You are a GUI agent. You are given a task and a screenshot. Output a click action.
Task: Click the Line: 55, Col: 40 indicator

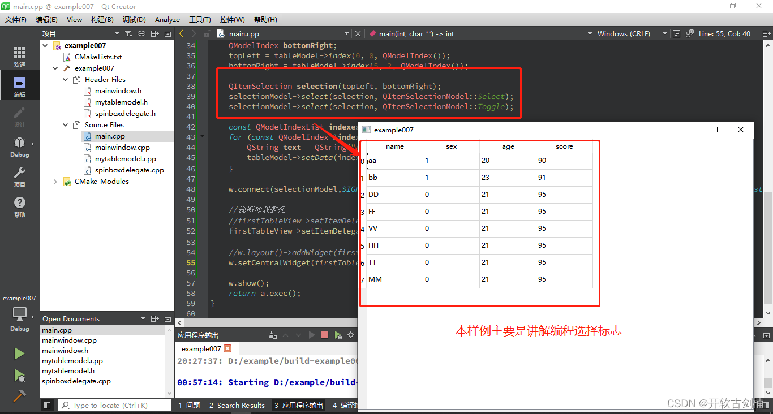[724, 34]
